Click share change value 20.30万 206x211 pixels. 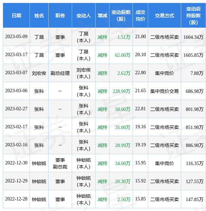click(123, 181)
